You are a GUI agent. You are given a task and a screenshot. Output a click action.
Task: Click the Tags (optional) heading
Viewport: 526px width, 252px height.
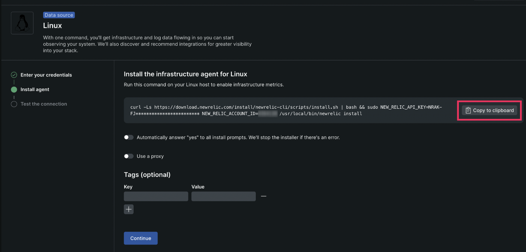click(147, 175)
